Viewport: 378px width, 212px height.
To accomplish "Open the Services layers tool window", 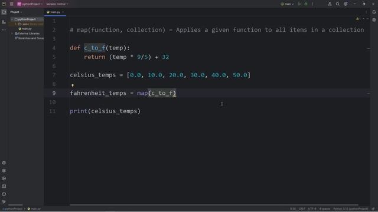I will (x=4, y=170).
